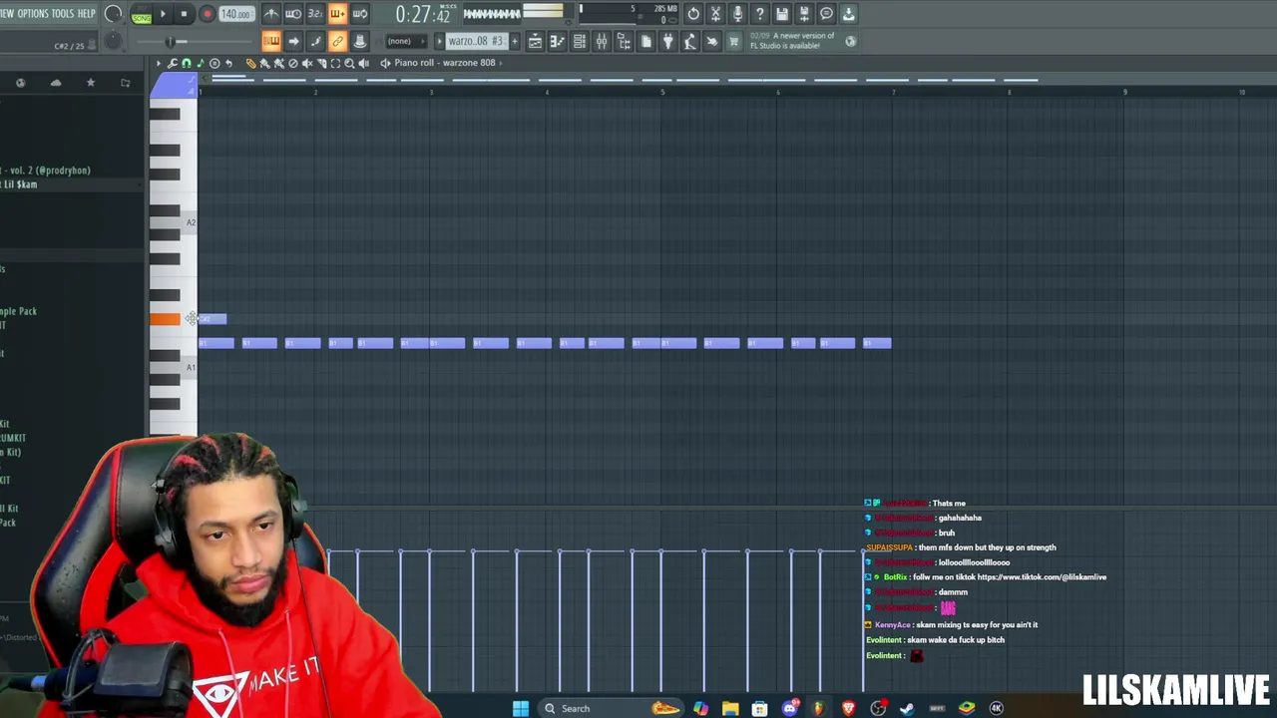Toggle multilink to controllers icon
The height and width of the screenshot is (718, 1277).
[359, 41]
